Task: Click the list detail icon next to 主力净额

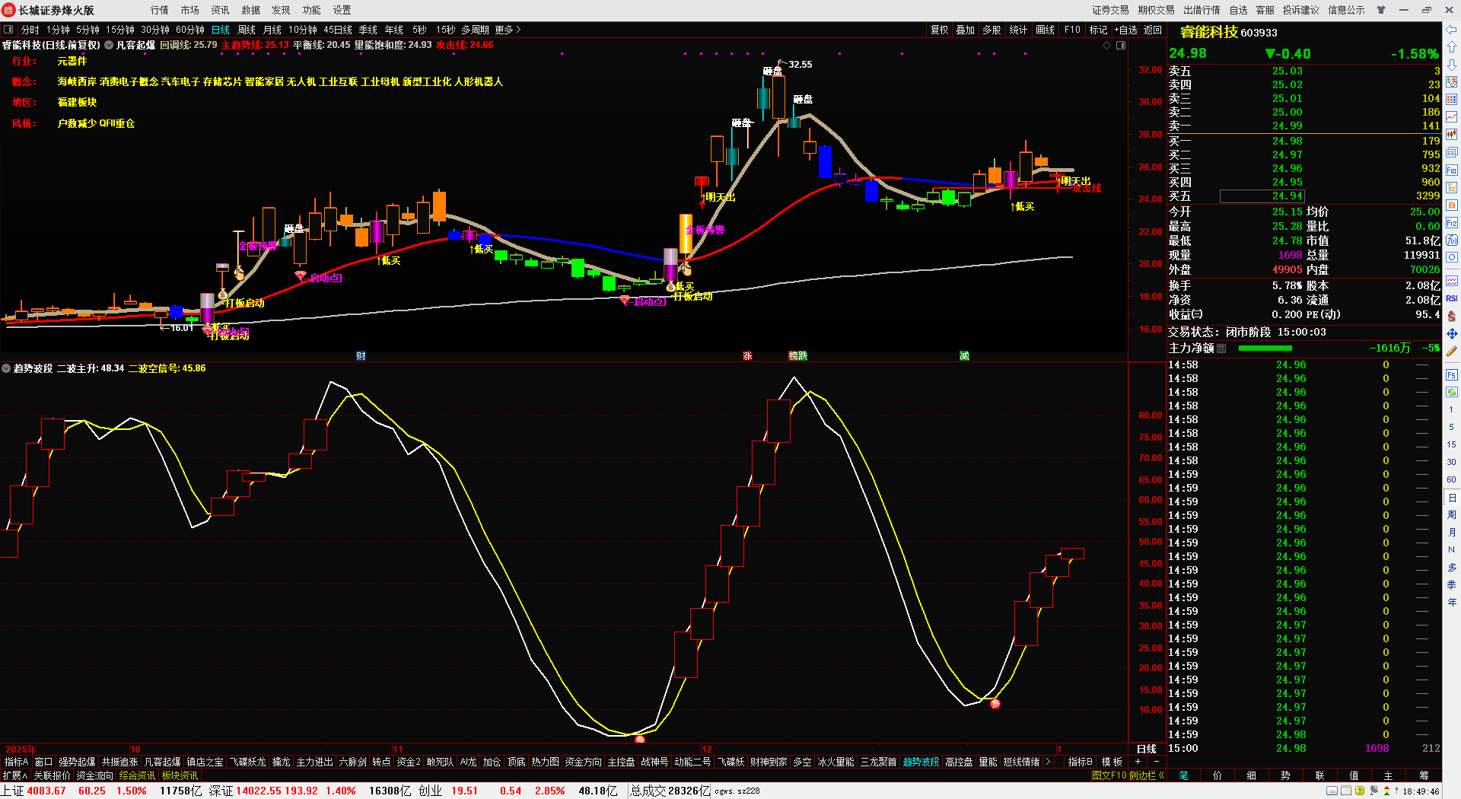Action: pos(1221,349)
